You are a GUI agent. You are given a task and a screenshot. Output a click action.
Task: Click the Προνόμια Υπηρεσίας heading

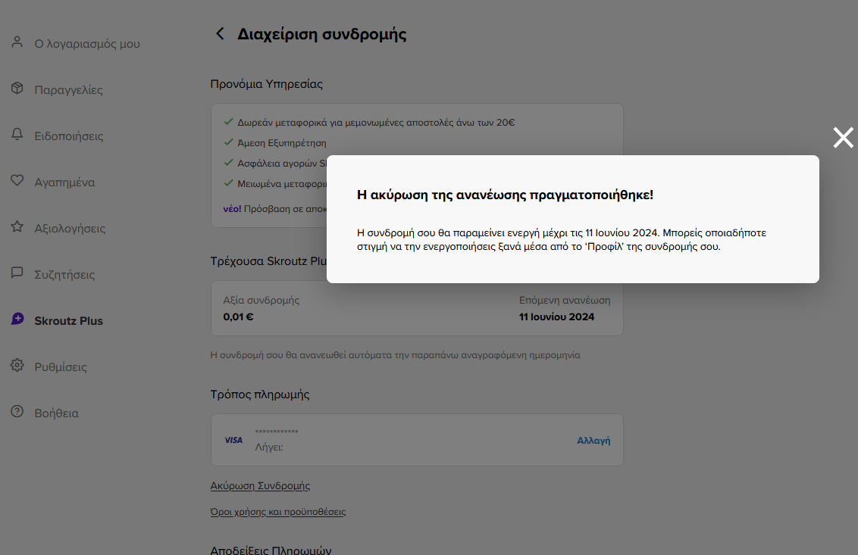[267, 84]
